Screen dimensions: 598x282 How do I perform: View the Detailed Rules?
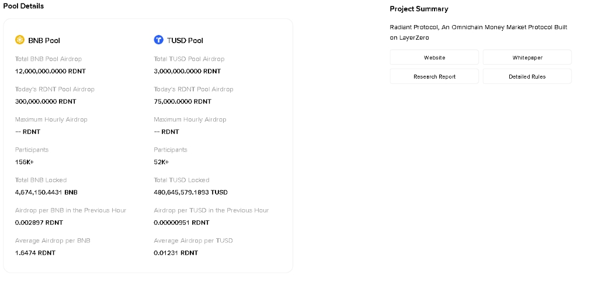527,76
